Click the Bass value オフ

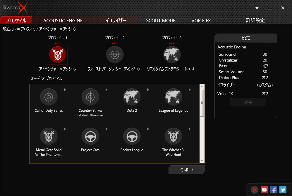265,66
